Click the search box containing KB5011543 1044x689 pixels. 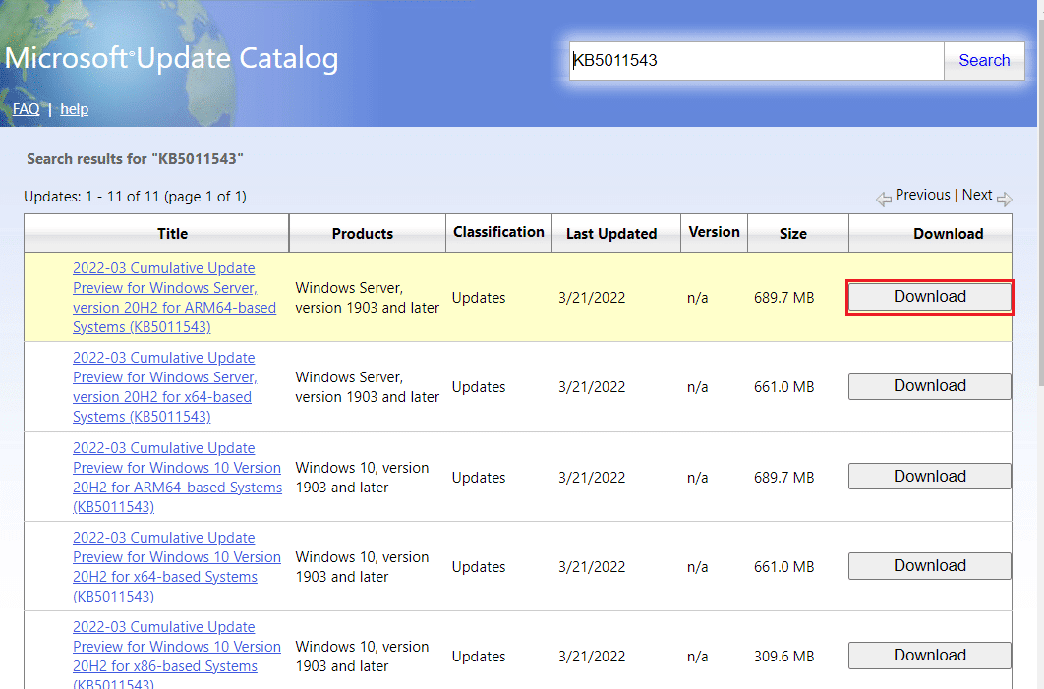(x=756, y=61)
